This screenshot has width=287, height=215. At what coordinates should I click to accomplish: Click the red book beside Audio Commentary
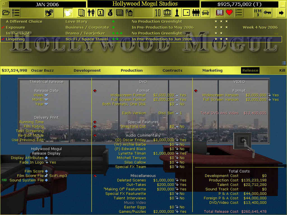[95, 135]
